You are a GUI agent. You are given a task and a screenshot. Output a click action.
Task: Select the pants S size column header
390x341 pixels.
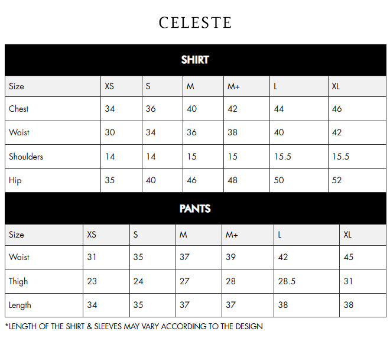[135, 235]
